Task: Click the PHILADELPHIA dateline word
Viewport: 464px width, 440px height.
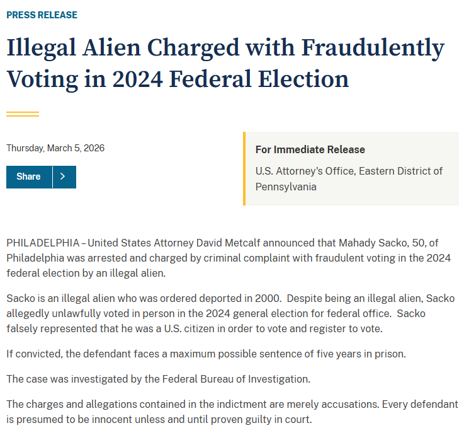Action: pyautogui.click(x=43, y=243)
